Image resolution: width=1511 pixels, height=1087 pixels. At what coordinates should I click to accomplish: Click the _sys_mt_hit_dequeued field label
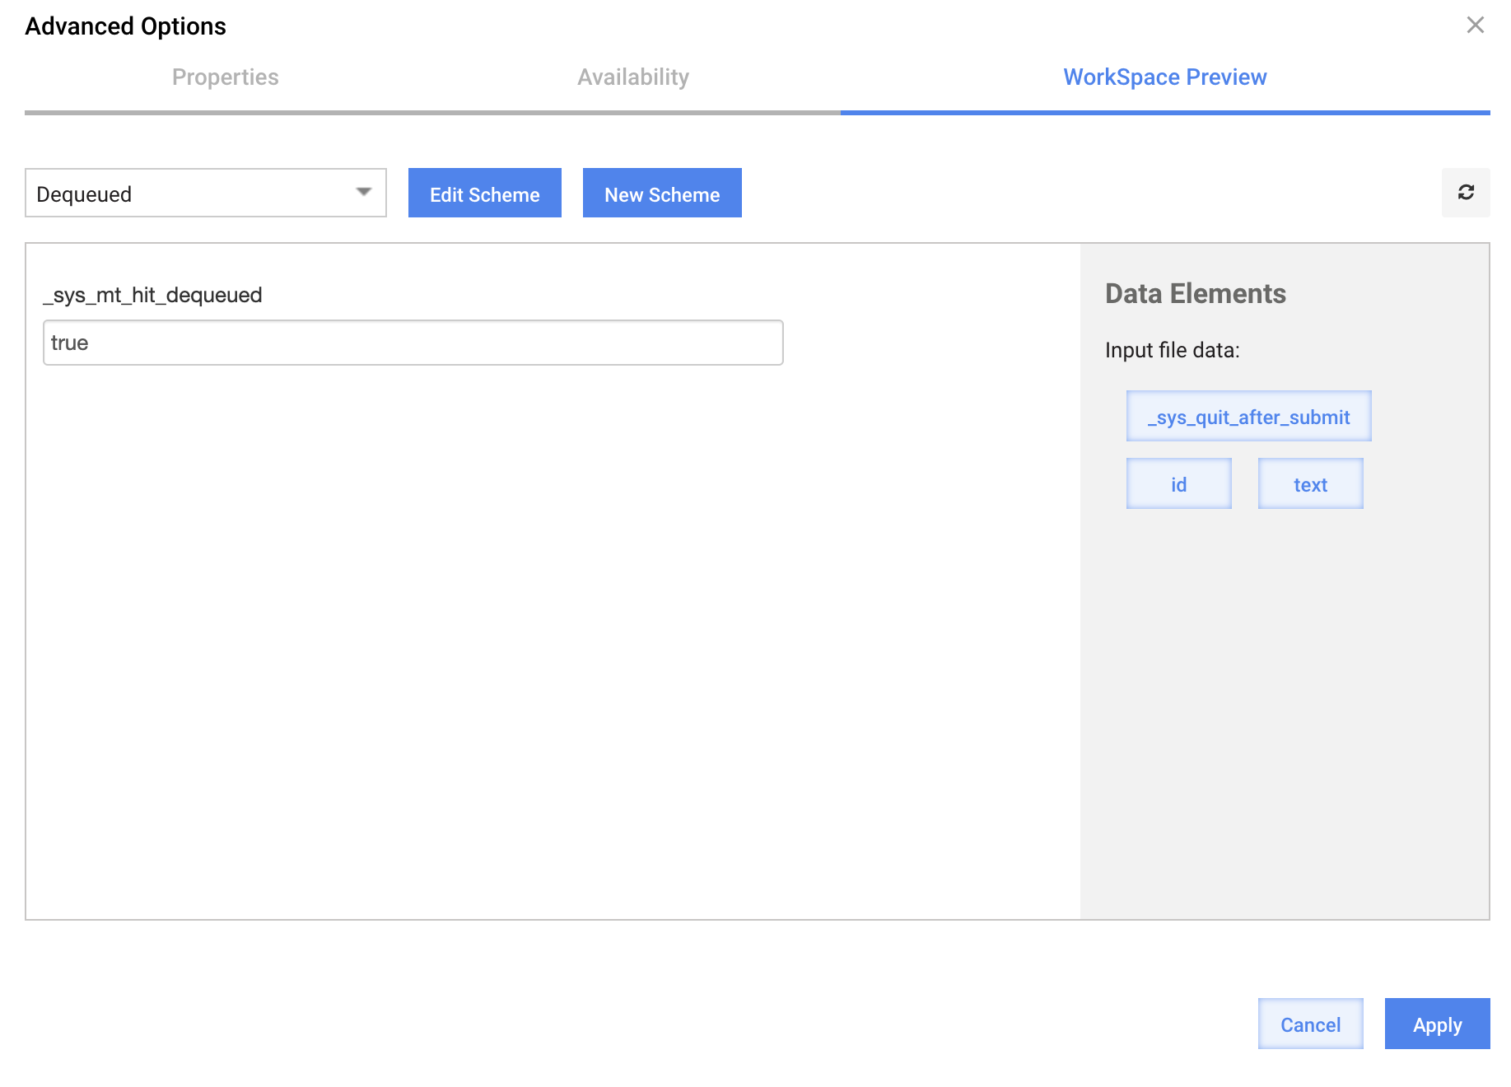152,295
